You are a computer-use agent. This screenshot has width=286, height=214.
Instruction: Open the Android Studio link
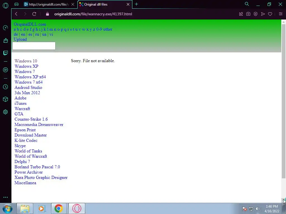pyautogui.click(x=28, y=87)
